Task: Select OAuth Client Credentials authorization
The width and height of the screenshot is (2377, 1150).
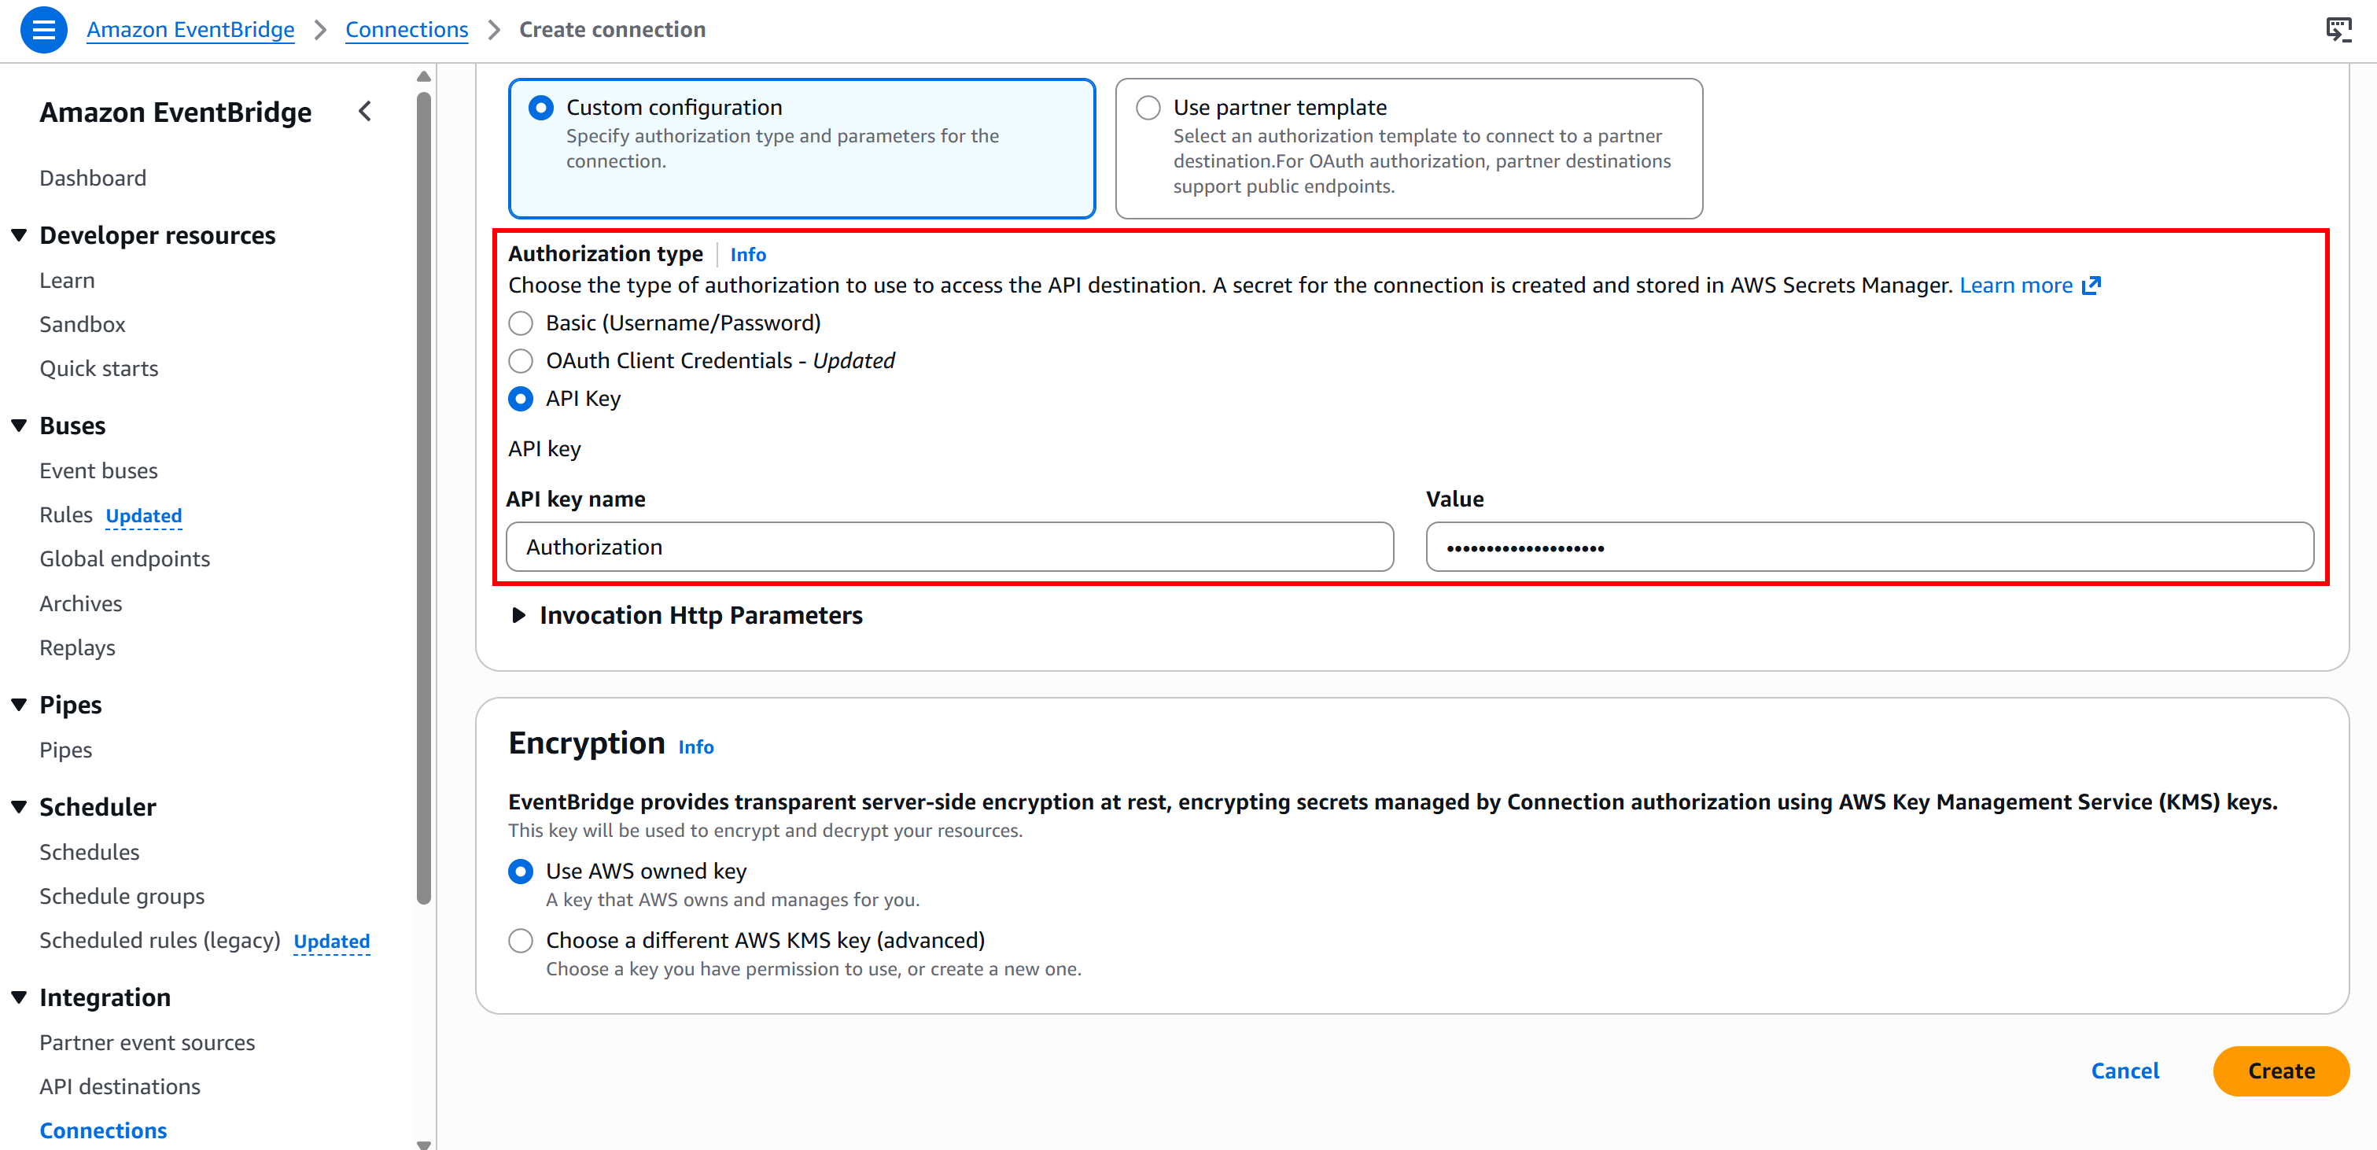Action: [521, 361]
